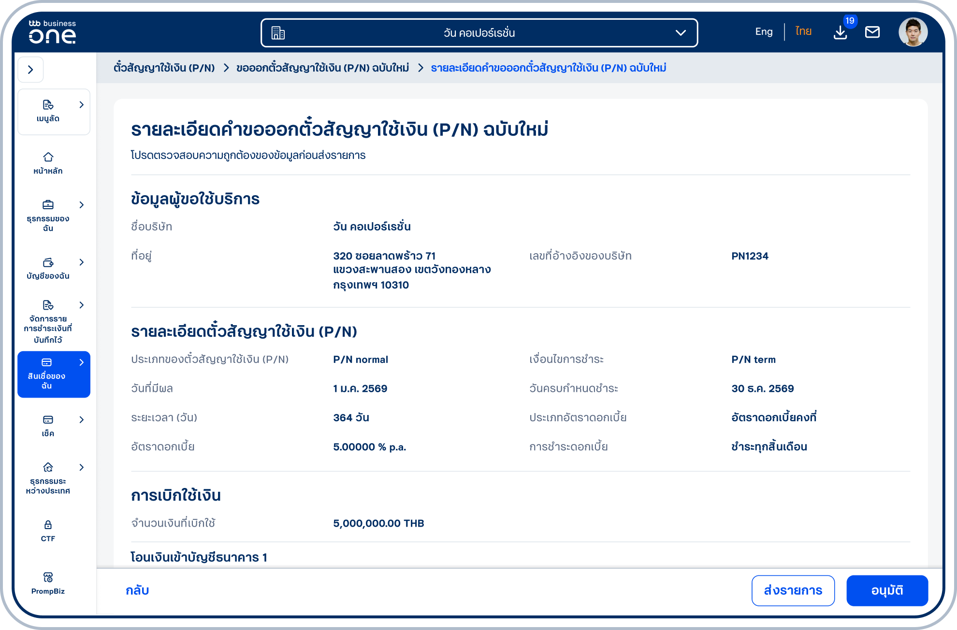
Task: Expand the sidebar with arrow button
Action: point(31,70)
